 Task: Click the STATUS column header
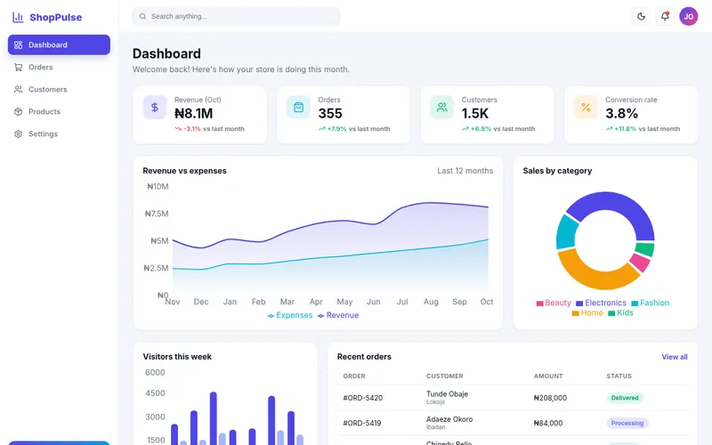click(x=619, y=376)
